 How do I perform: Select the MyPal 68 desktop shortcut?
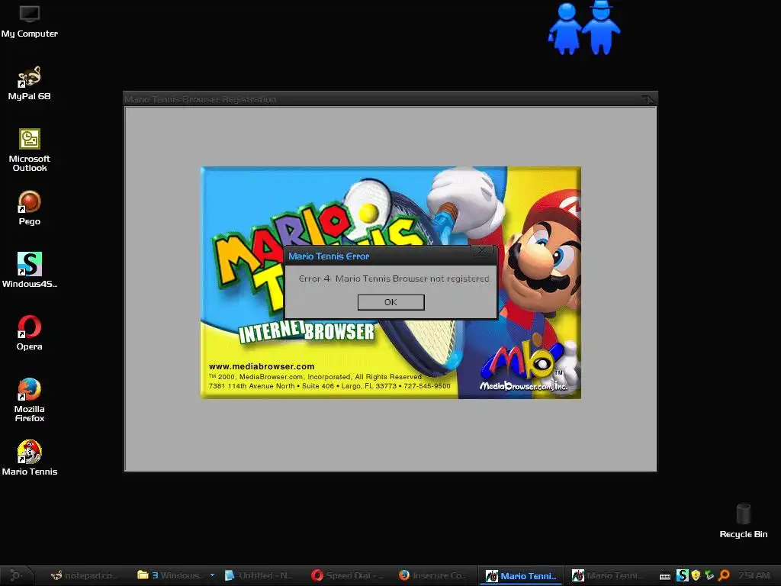30,83
